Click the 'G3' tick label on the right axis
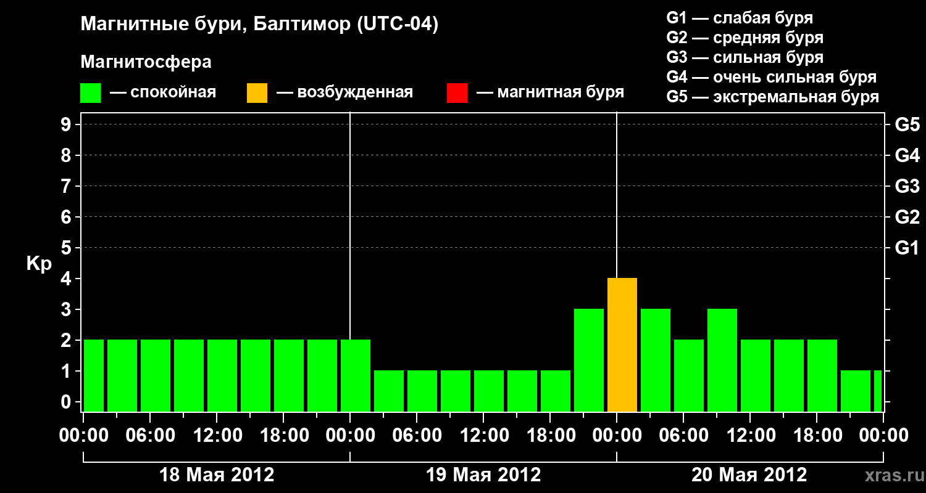 pyautogui.click(x=907, y=186)
